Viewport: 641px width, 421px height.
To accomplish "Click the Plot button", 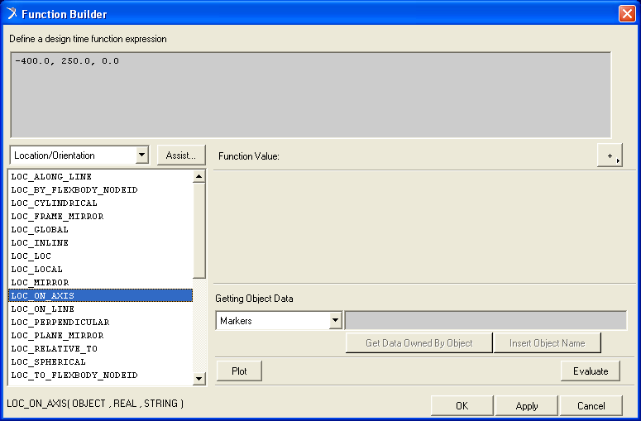I will (x=239, y=371).
